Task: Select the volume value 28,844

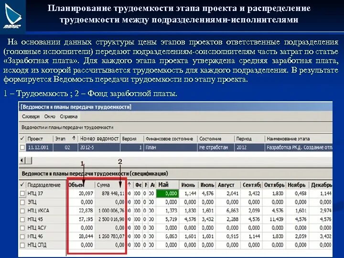Action: (86, 236)
